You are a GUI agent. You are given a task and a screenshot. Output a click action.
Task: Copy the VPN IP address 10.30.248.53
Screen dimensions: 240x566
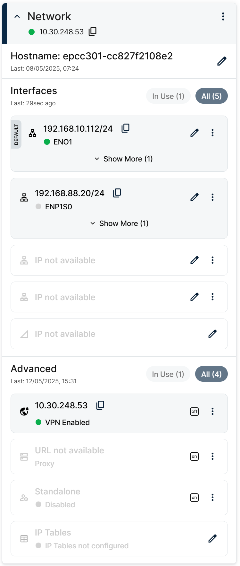click(100, 405)
